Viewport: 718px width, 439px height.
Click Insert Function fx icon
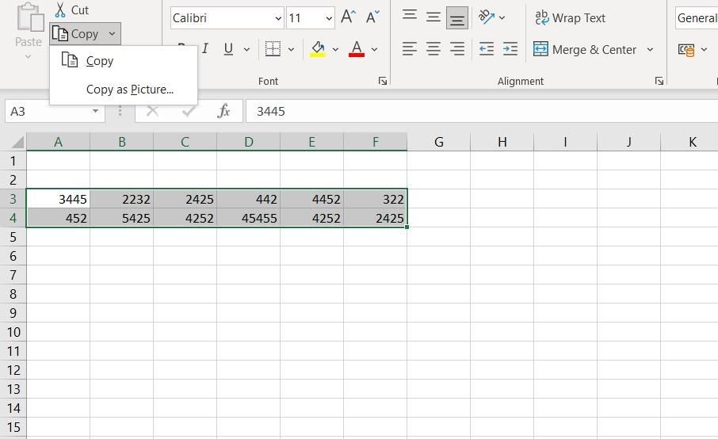click(223, 111)
